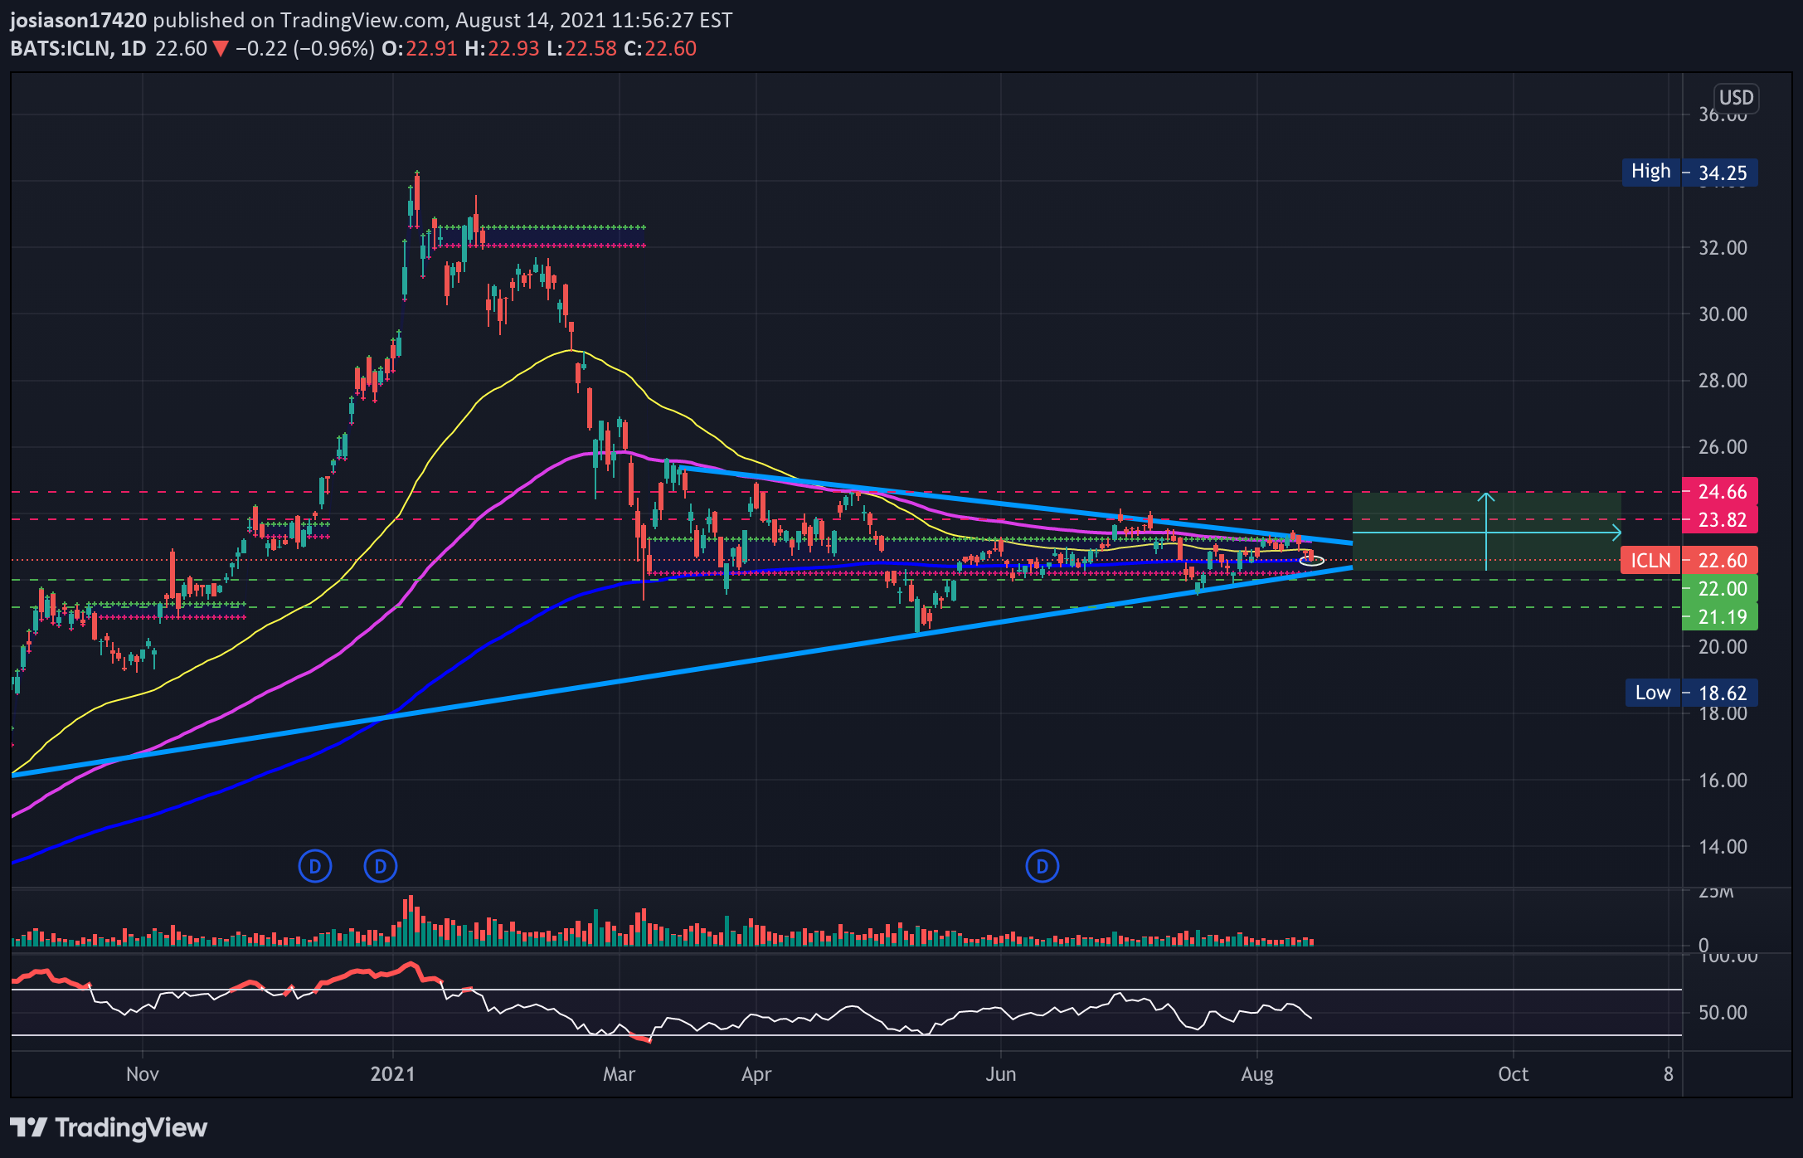This screenshot has width=1803, height=1158.
Task: Click the Nov label on time axis
Action: 142,1074
